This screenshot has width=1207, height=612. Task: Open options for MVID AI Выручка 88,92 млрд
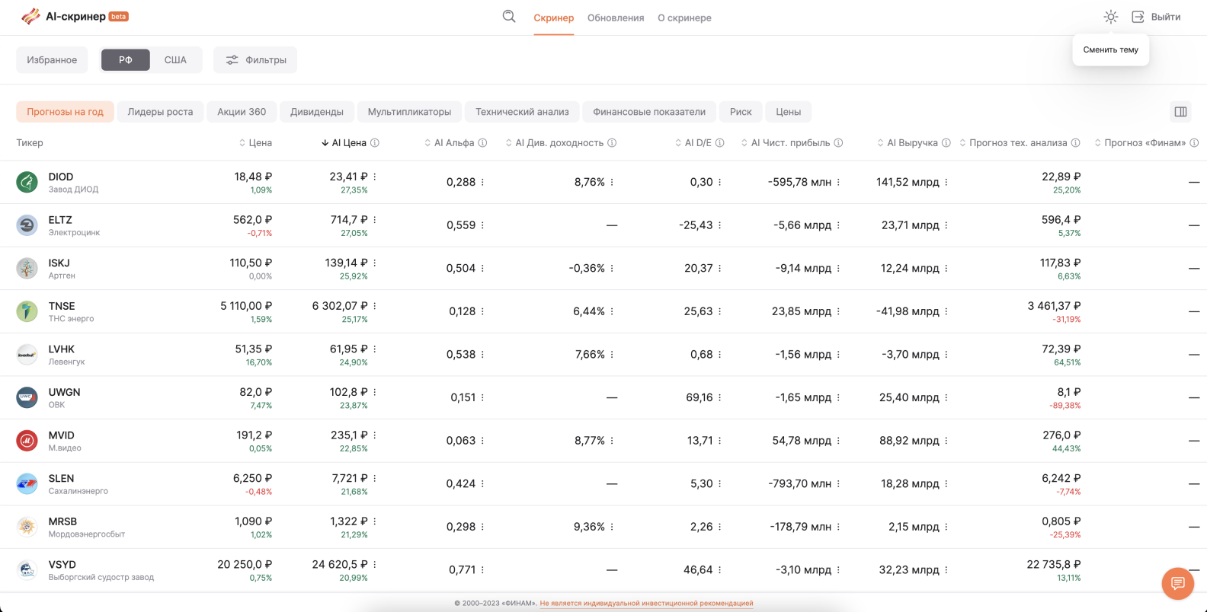946,441
